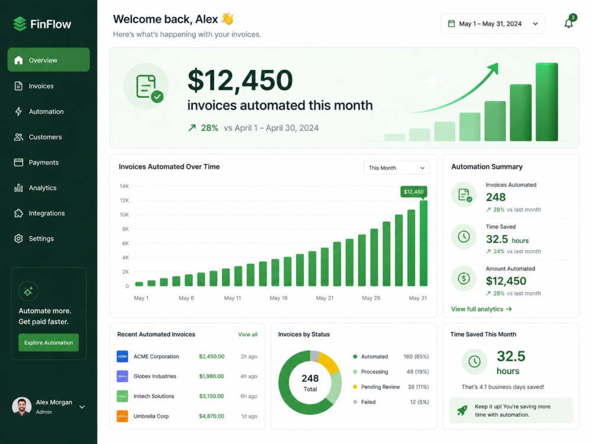Screen dimensions: 592x444
Task: Click the $4,870.00 Umbrella Corp amount
Action: pyautogui.click(x=211, y=416)
